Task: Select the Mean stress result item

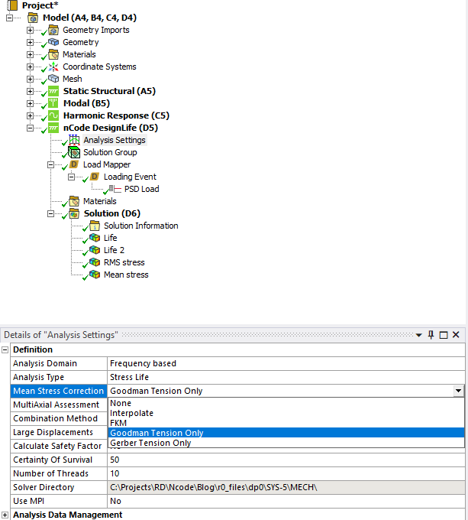Action: pos(126,275)
